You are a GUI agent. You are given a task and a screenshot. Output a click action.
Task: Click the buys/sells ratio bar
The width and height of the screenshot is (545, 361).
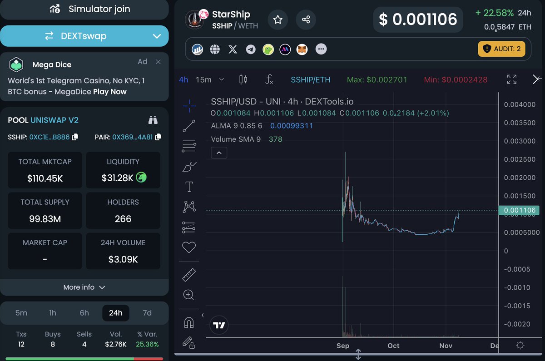click(x=84, y=359)
